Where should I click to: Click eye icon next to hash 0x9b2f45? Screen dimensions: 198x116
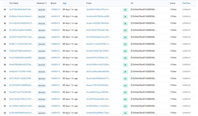[5, 71]
